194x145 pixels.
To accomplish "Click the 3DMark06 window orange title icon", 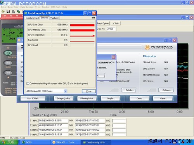I will tap(19, 40).
